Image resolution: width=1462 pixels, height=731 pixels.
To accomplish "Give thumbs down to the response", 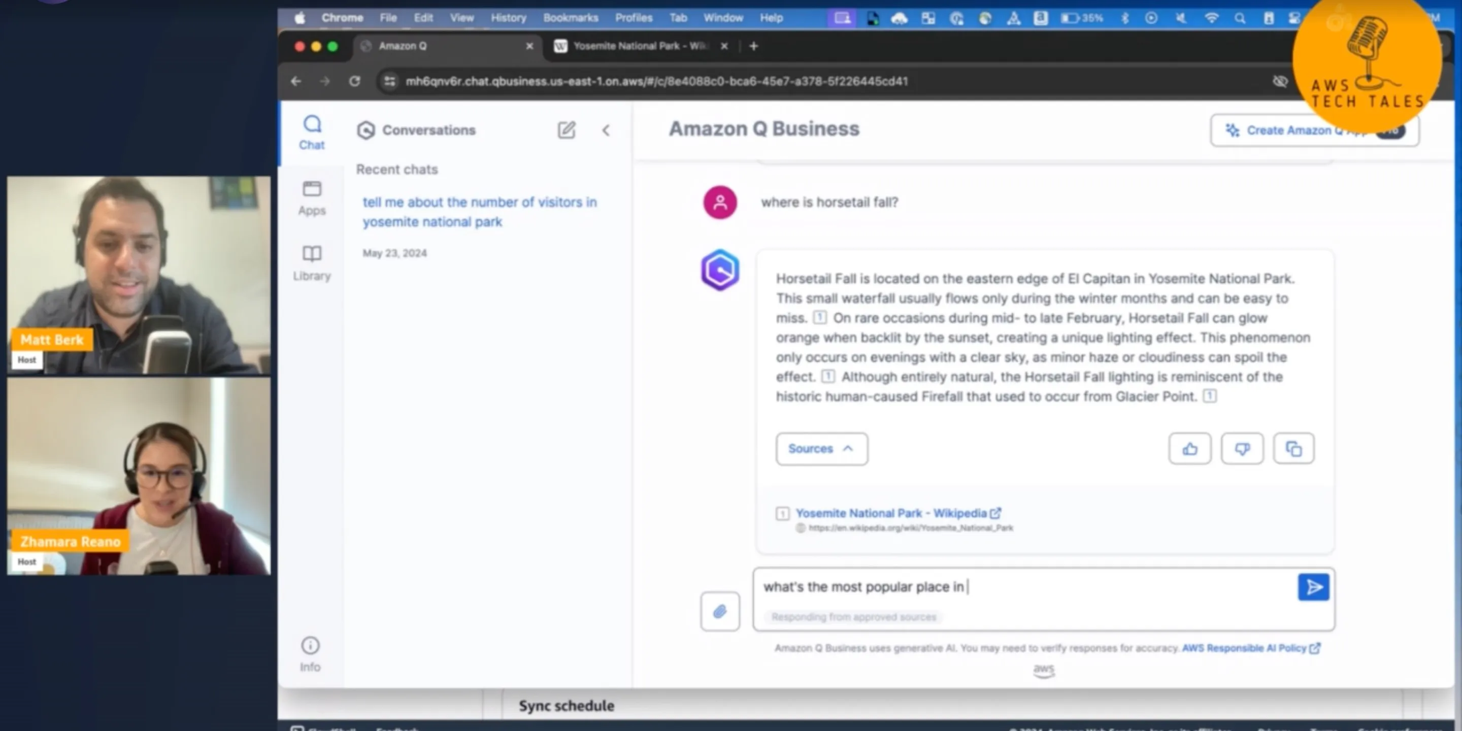I will (x=1242, y=449).
